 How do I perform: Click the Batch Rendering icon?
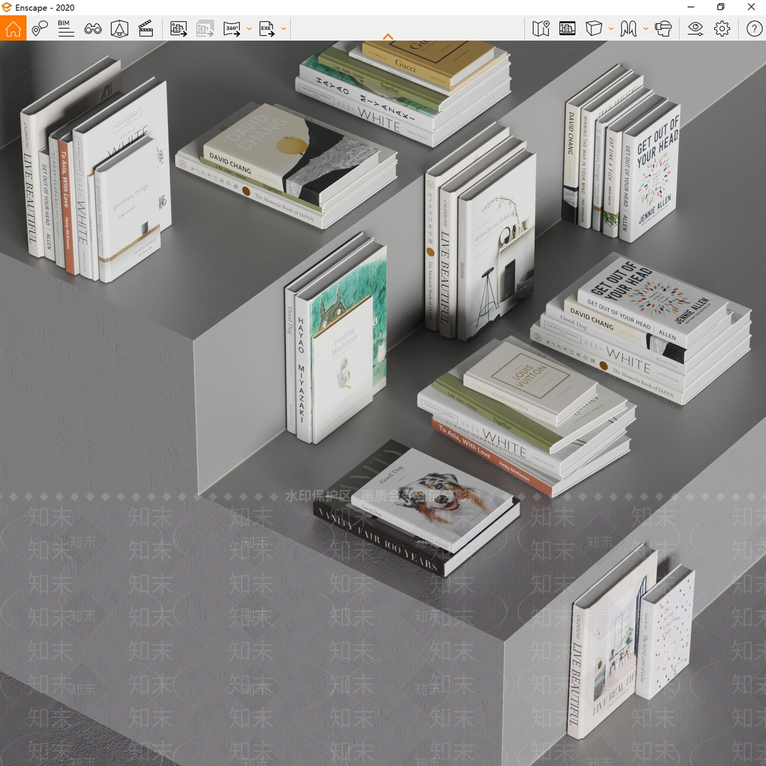[x=205, y=29]
